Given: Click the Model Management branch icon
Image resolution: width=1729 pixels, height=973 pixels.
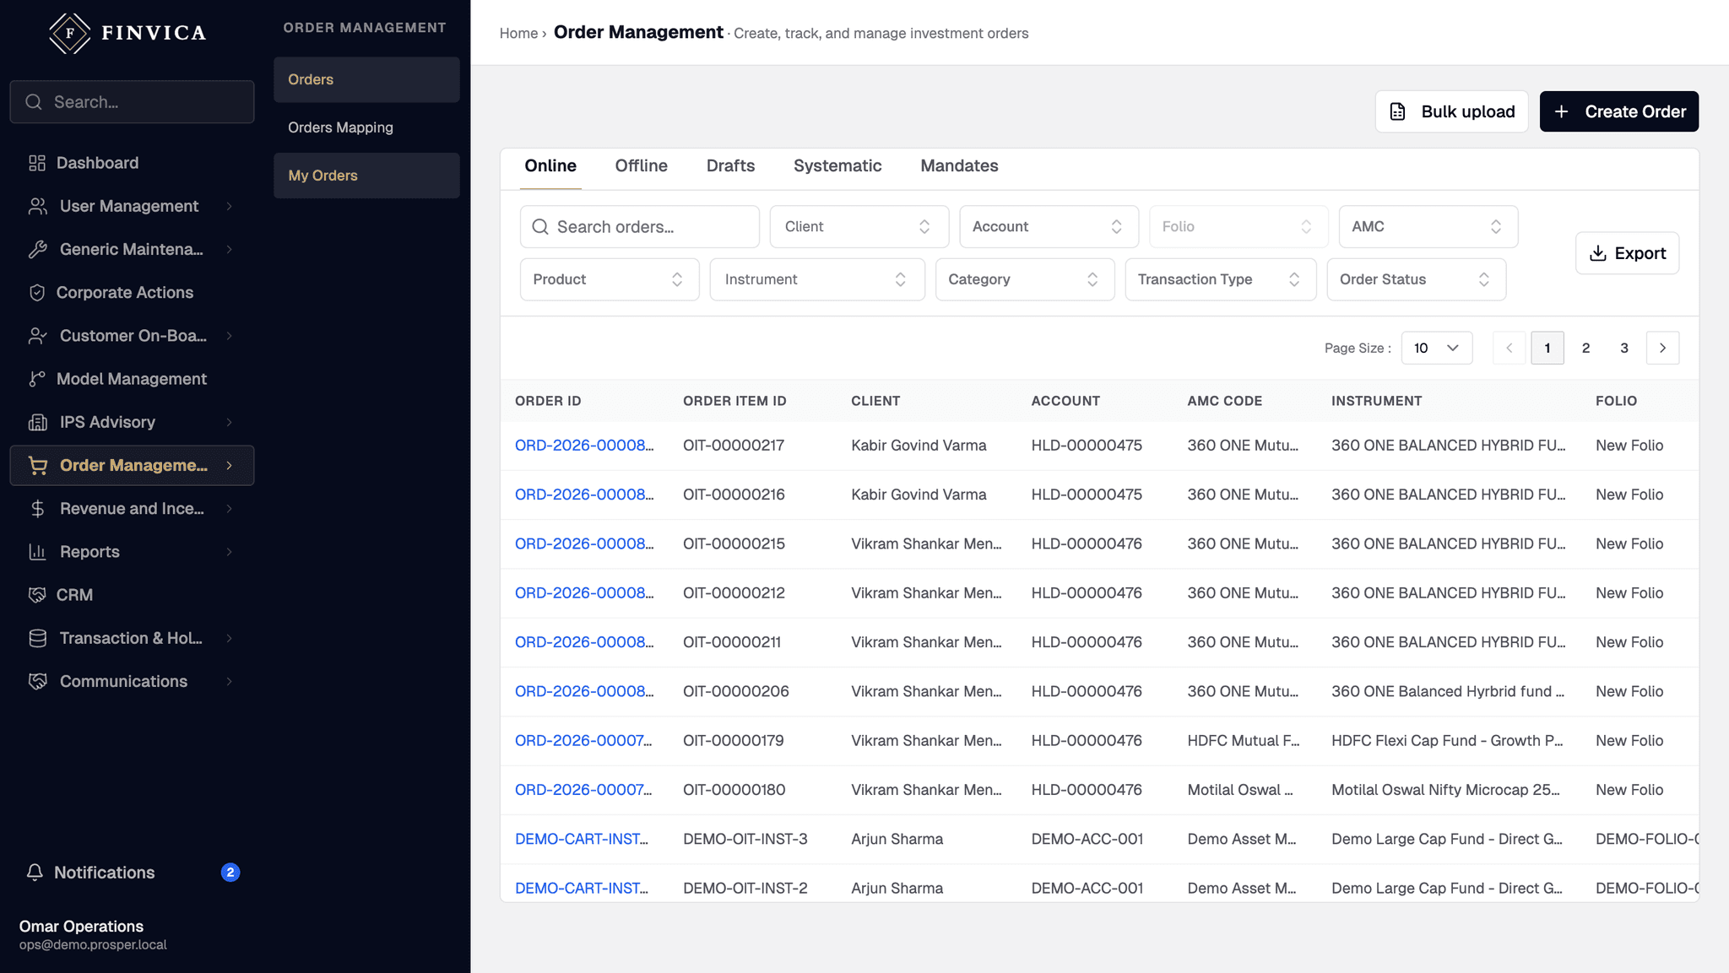Looking at the screenshot, I should (37, 379).
